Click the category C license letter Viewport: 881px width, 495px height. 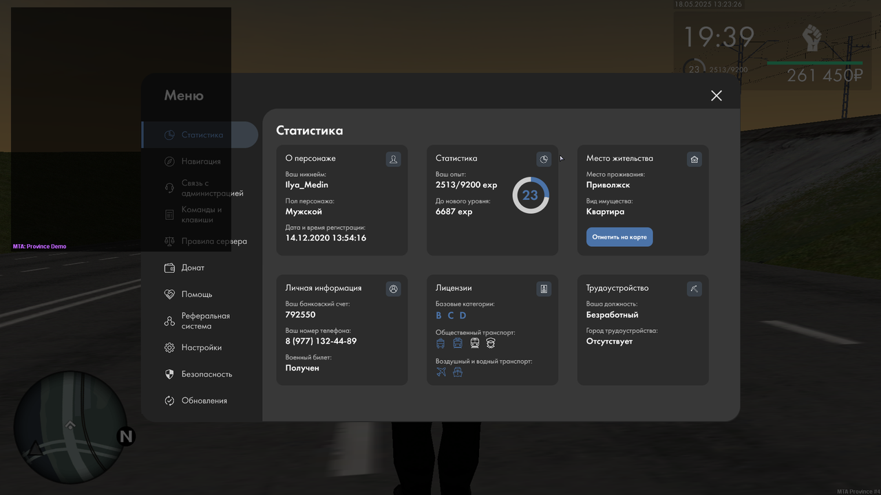(x=451, y=316)
